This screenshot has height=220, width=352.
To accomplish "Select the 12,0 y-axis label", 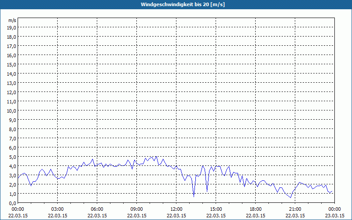I will coord(11,92).
